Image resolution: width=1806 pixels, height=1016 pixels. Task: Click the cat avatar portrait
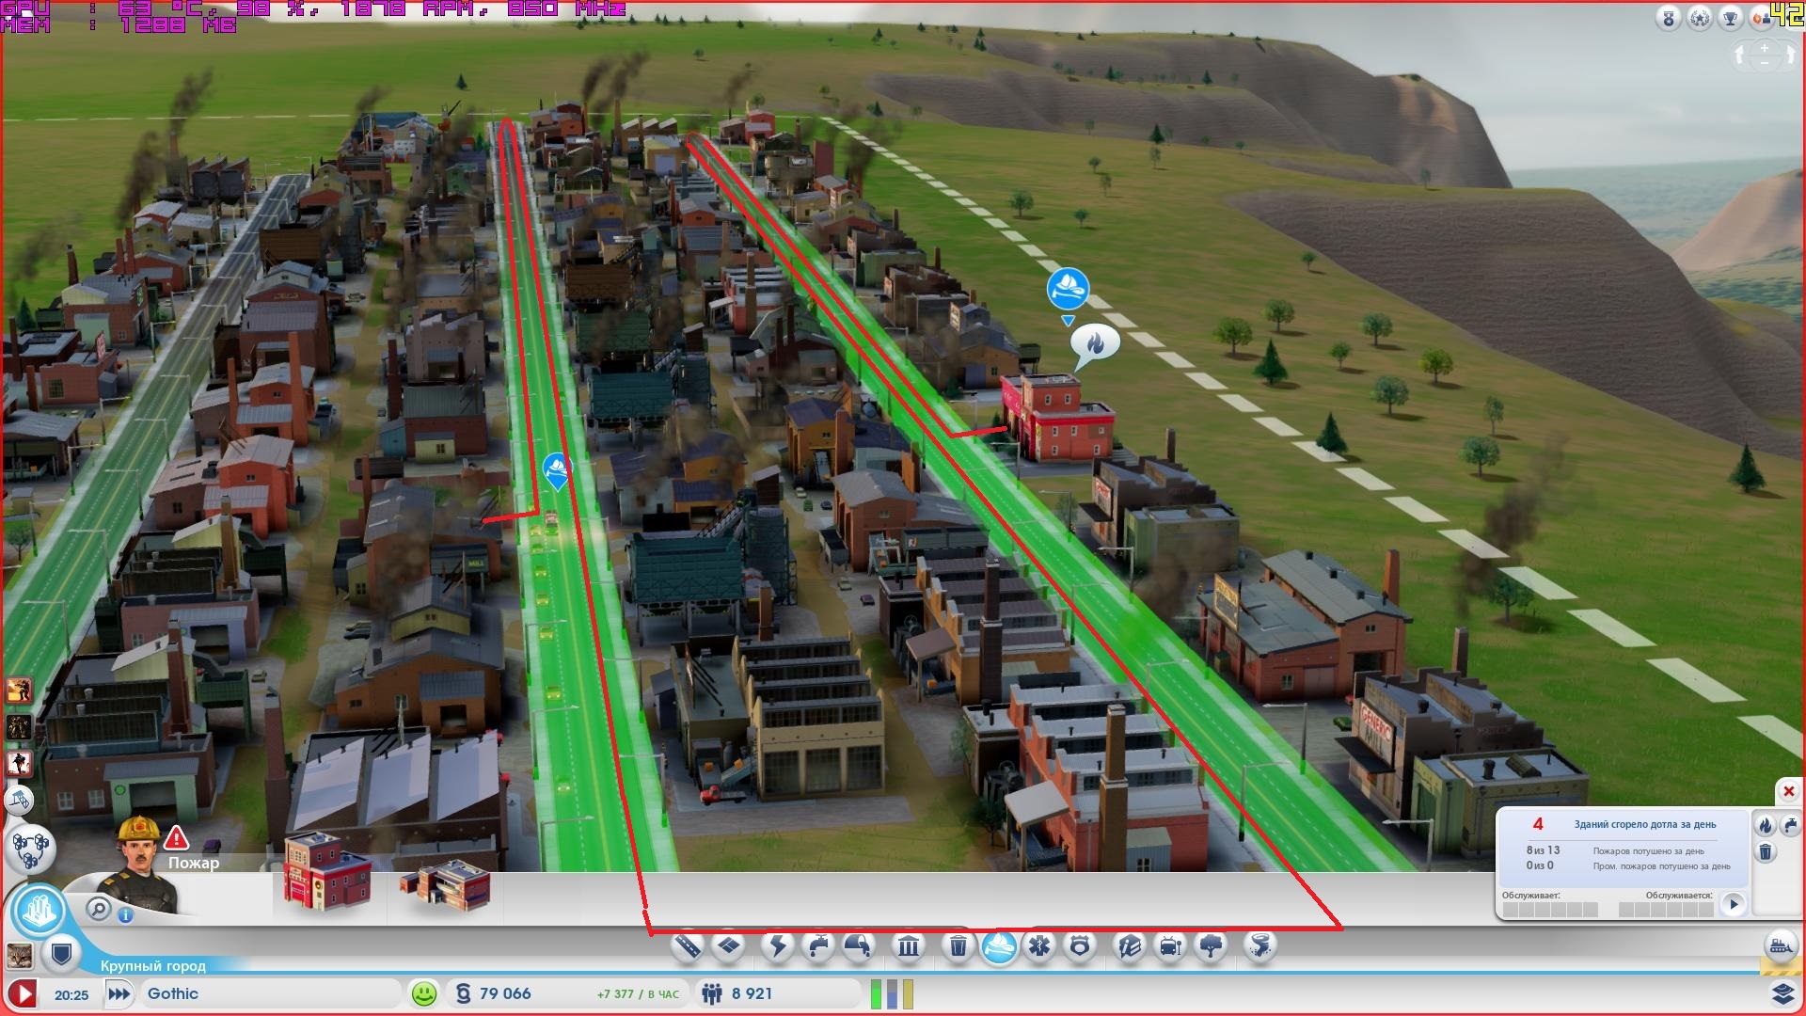tap(19, 956)
